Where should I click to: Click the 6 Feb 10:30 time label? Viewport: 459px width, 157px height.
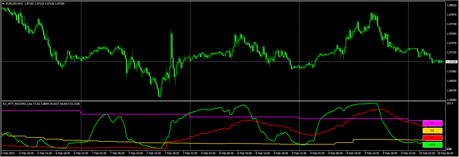click(x=26, y=153)
